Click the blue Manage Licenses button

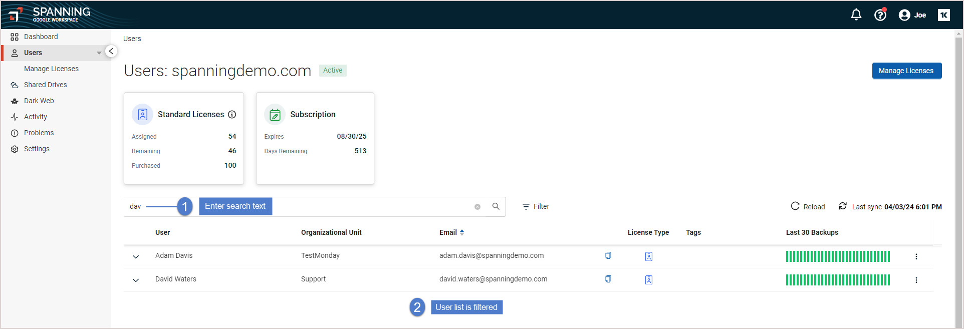click(x=906, y=71)
